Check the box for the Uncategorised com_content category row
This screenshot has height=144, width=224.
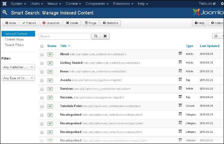tap(42, 115)
